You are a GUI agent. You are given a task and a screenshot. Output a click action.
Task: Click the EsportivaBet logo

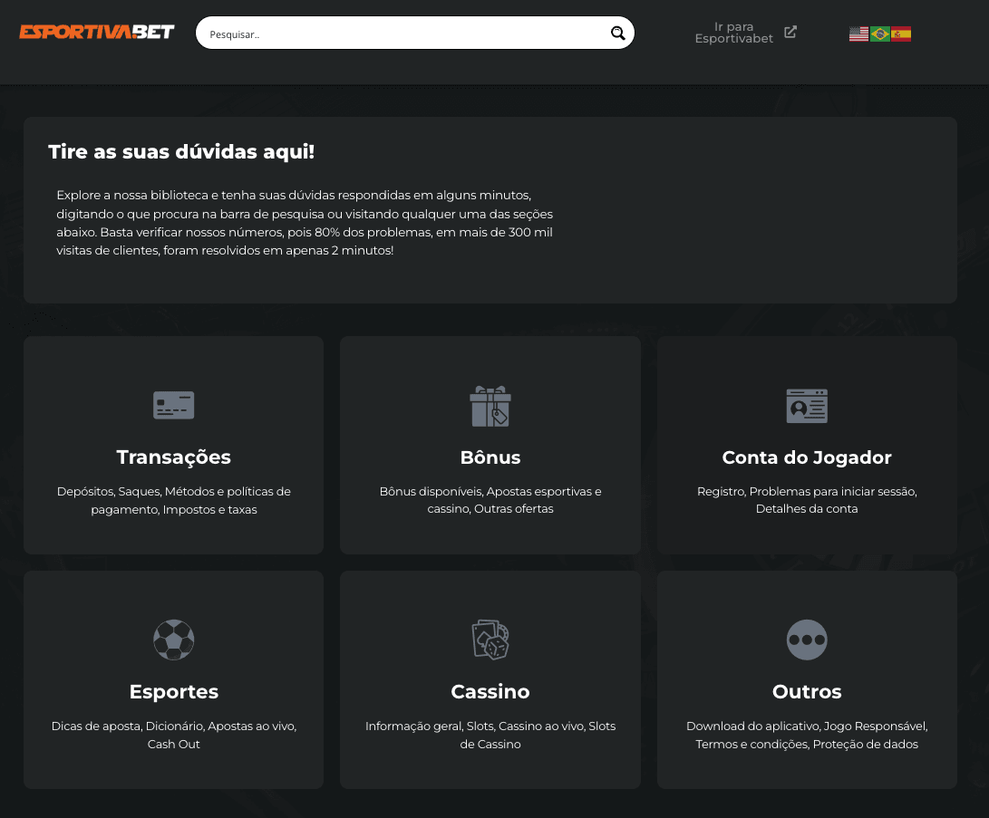(x=96, y=32)
